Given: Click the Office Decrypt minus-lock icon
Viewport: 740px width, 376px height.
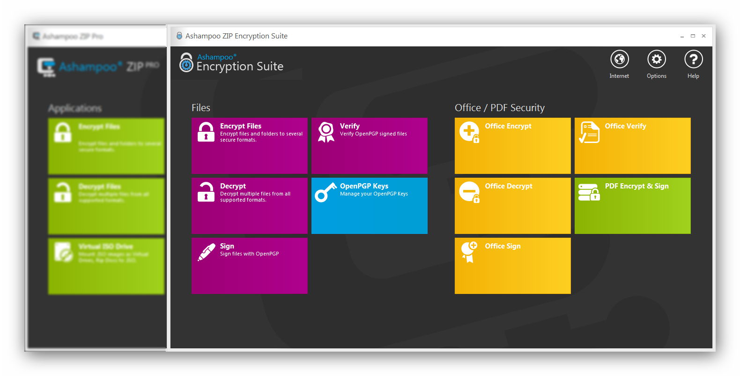Looking at the screenshot, I should 469,192.
